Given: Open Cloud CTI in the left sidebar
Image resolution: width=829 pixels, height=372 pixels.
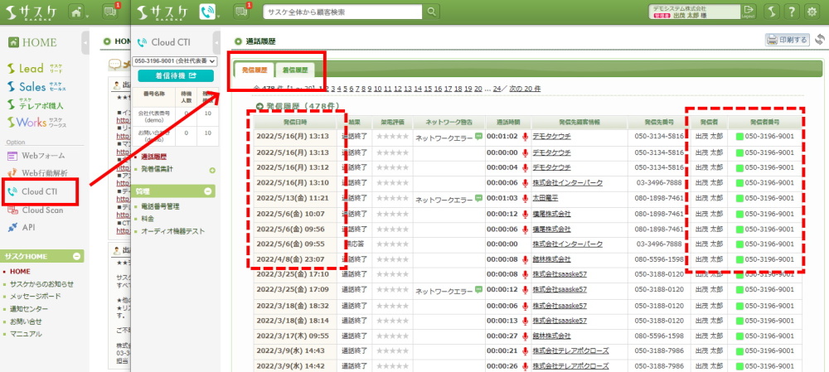Looking at the screenshot, I should (40, 191).
